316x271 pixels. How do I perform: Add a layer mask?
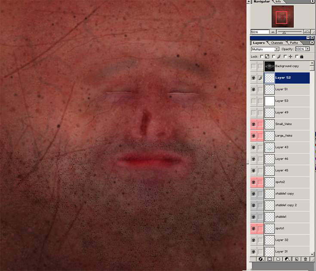point(270,259)
